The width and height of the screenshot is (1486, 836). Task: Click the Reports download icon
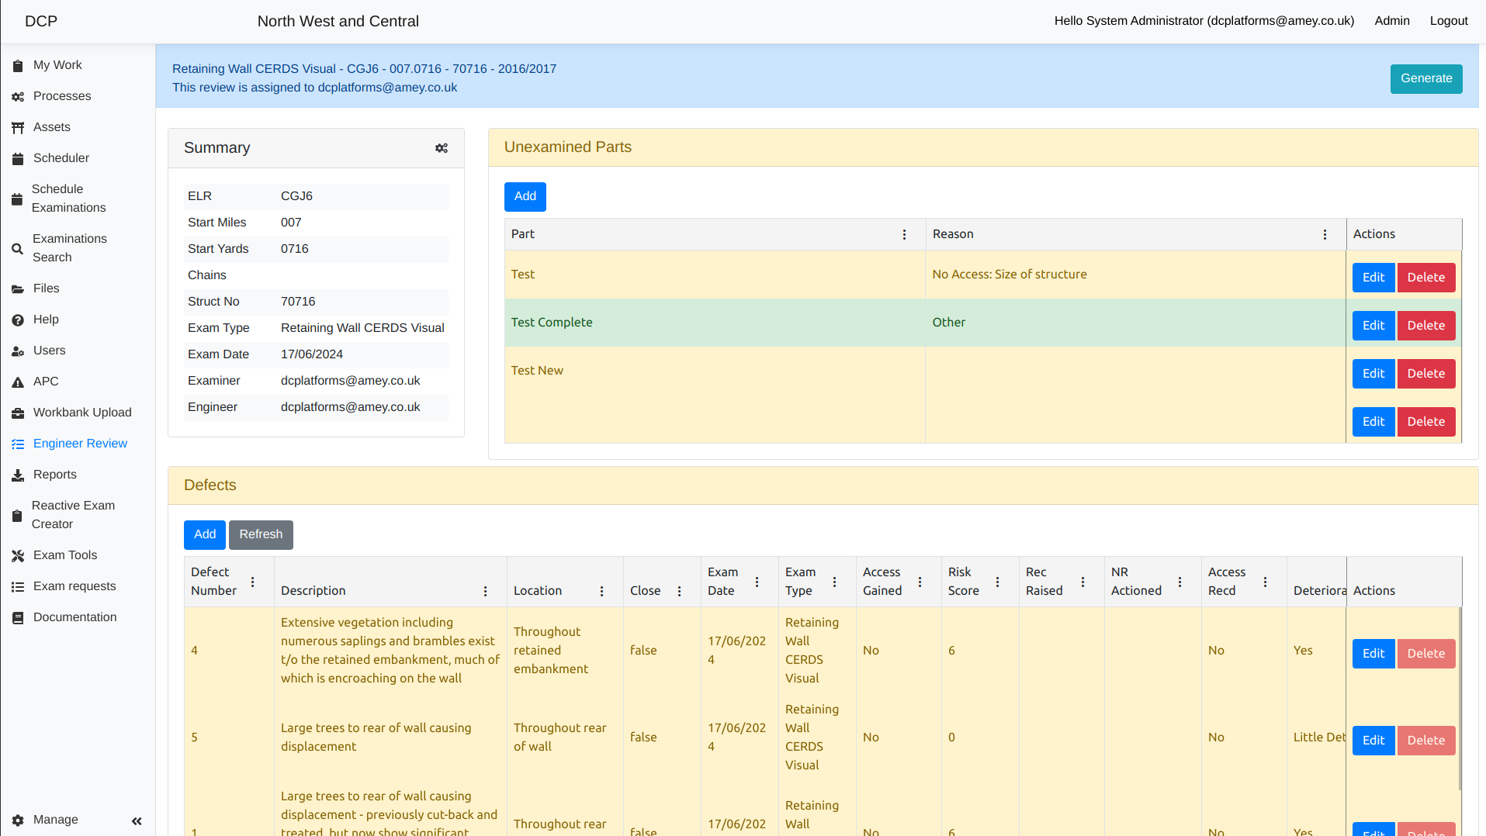18,475
